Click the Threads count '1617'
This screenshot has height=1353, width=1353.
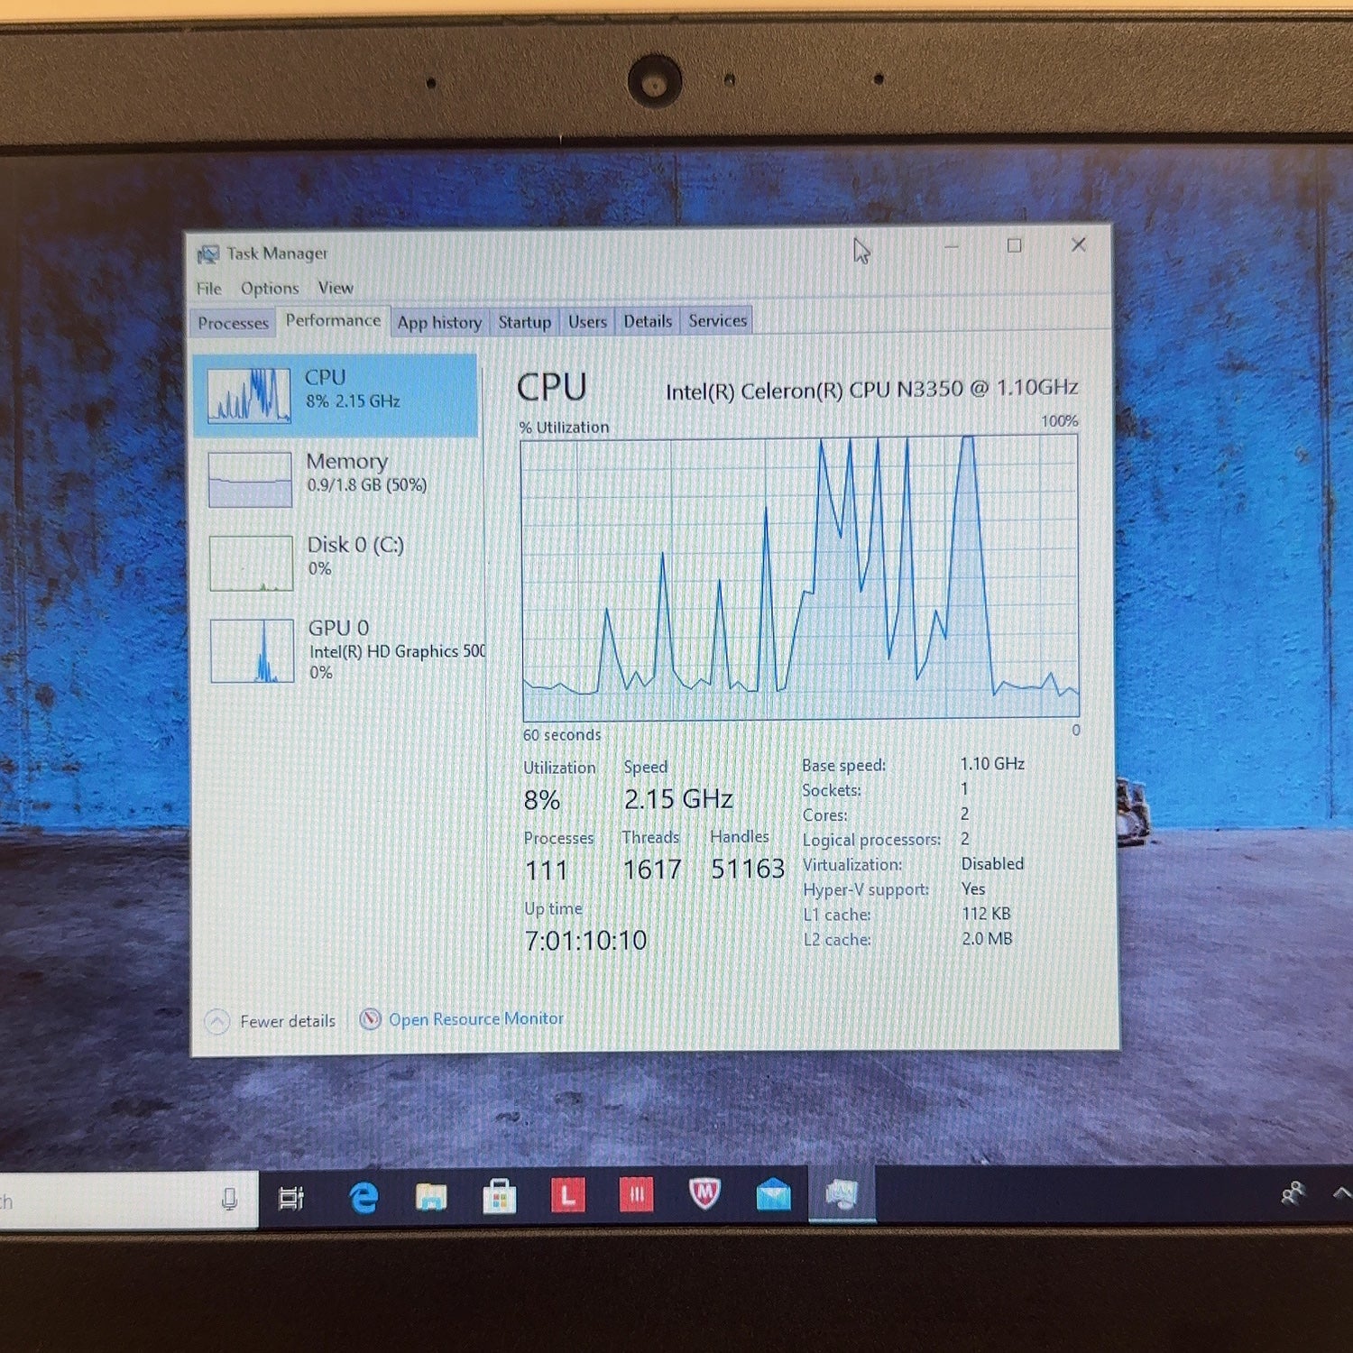(652, 870)
